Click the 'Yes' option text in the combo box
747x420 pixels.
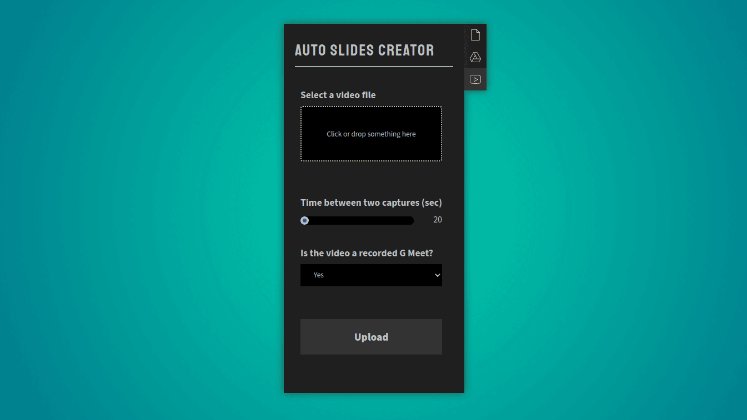tap(318, 275)
